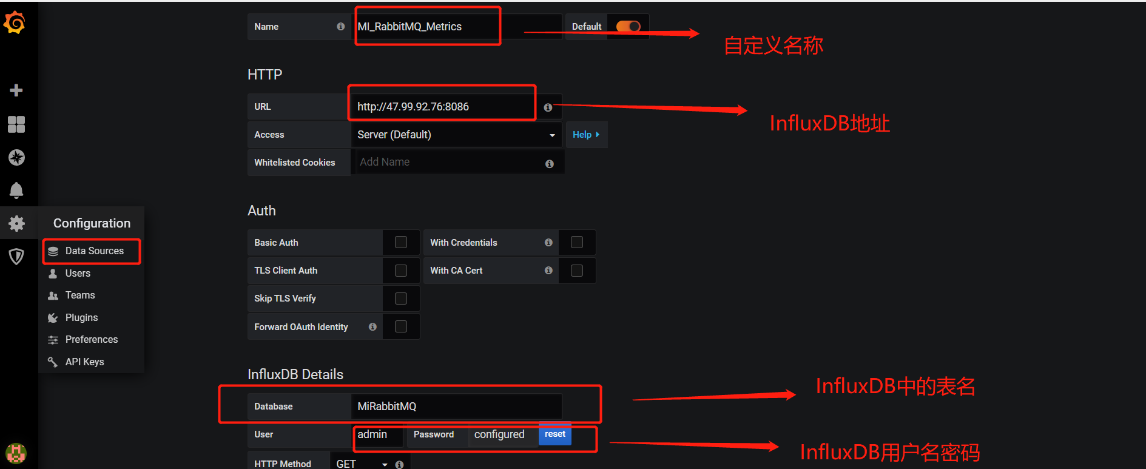Enable the With CA Cert checkbox
Screen dimensions: 1146x469
(577, 271)
